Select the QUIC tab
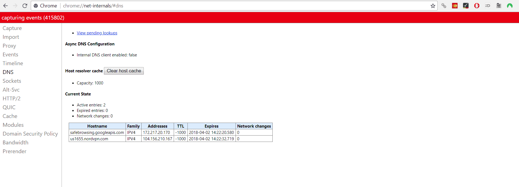The height and width of the screenshot is (187, 519). pyautogui.click(x=9, y=107)
